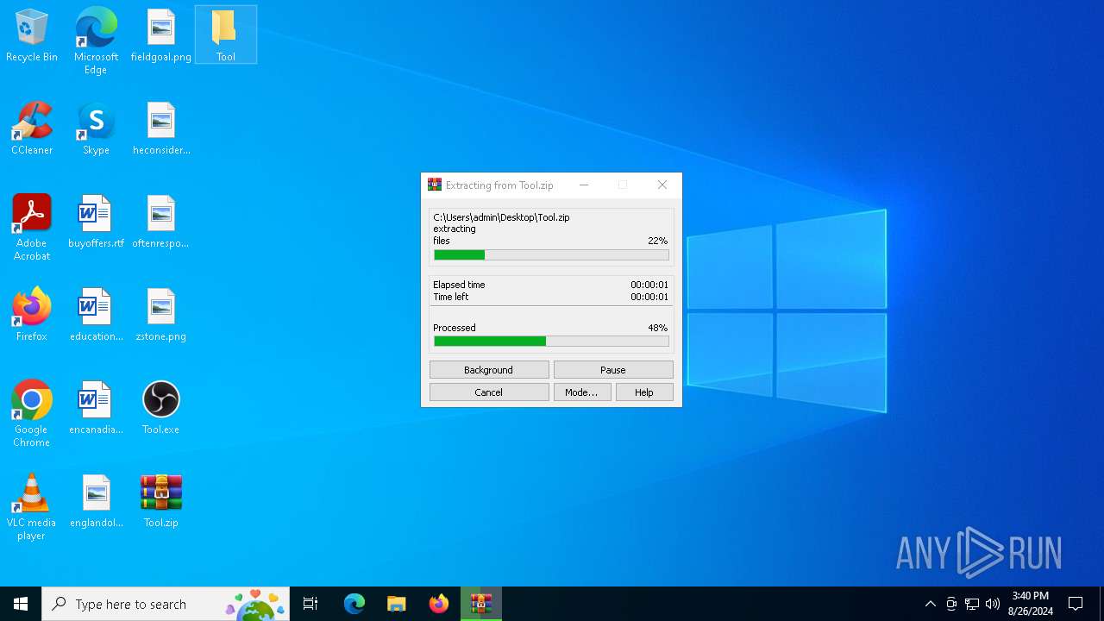Select the englandol... image file
Screen dimensions: 1104x621
click(96, 502)
